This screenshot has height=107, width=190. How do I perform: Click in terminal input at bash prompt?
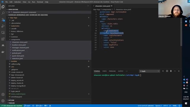140,75
